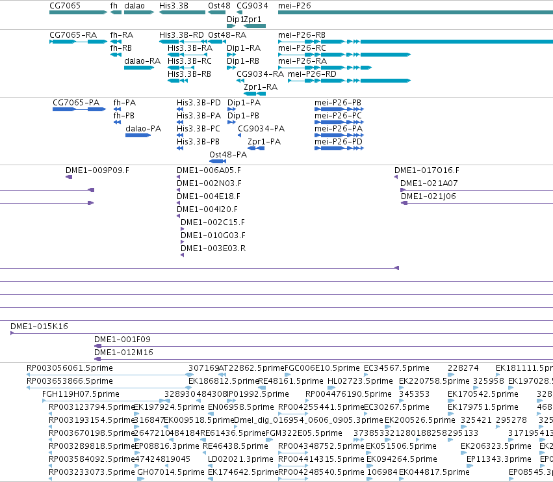Click the protein label 'Zpr1-PA'

pos(264,142)
